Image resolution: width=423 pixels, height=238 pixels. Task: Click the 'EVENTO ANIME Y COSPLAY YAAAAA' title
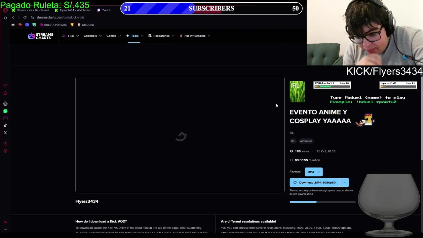pyautogui.click(x=320, y=117)
